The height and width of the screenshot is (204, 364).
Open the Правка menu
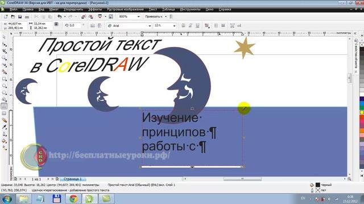[28, 10]
